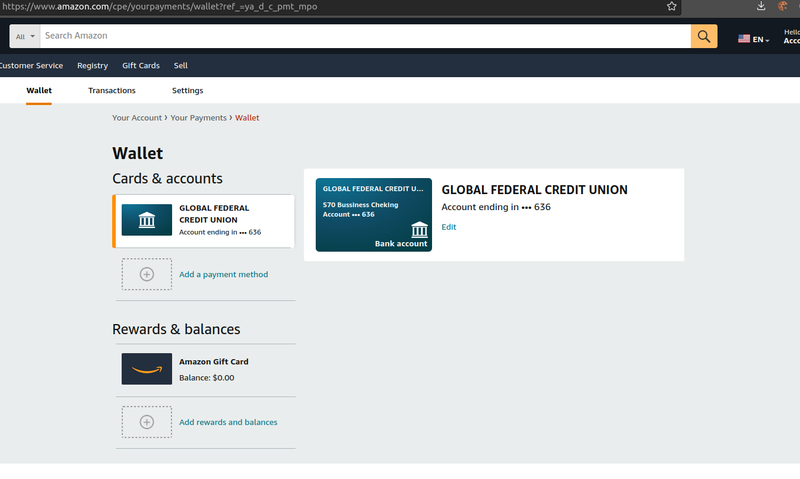Click the plus icon for adding payment method
This screenshot has width=800, height=479.
pyautogui.click(x=147, y=274)
